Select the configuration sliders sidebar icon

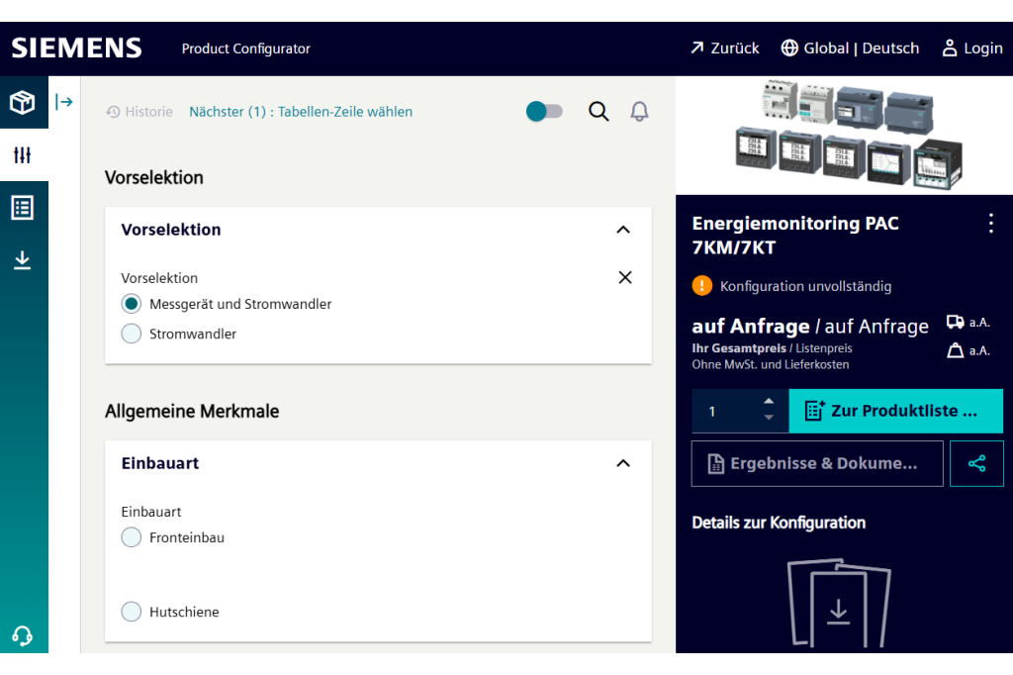[x=23, y=155]
